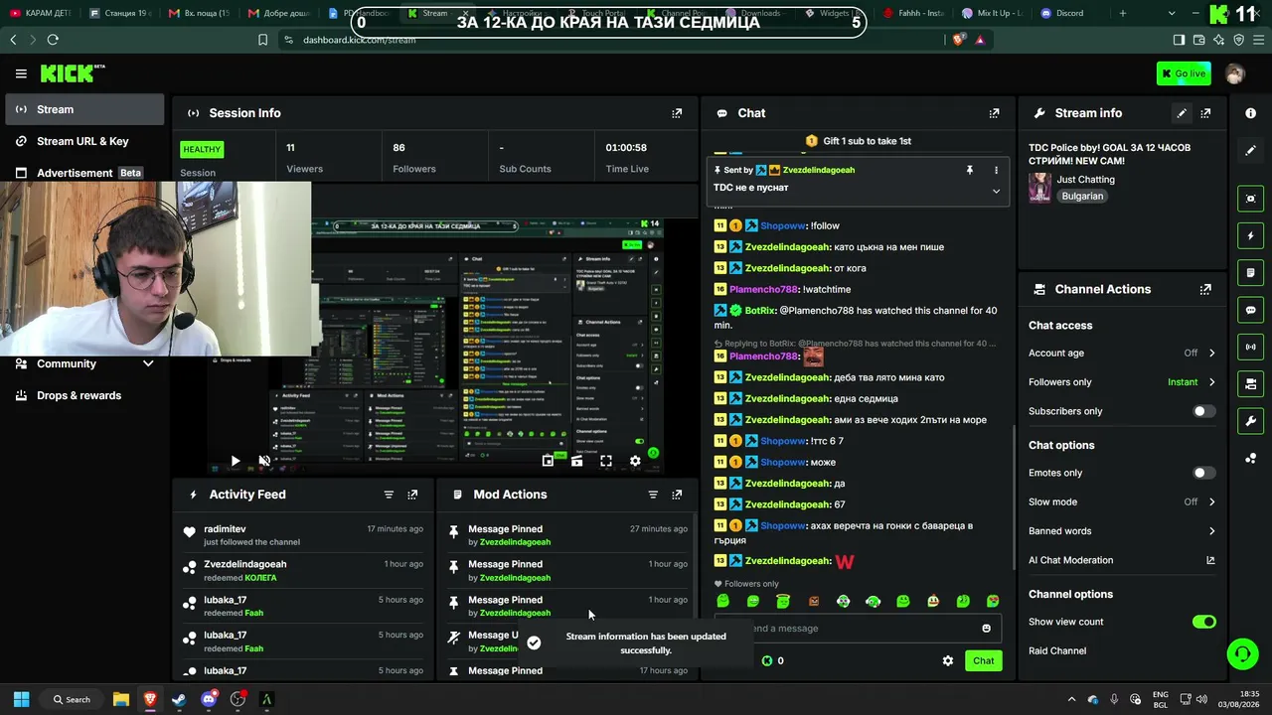
Task: Switch to the Discord browser tab
Action: 1071,13
